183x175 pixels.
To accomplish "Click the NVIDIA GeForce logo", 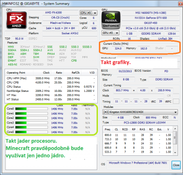I will (111, 20).
